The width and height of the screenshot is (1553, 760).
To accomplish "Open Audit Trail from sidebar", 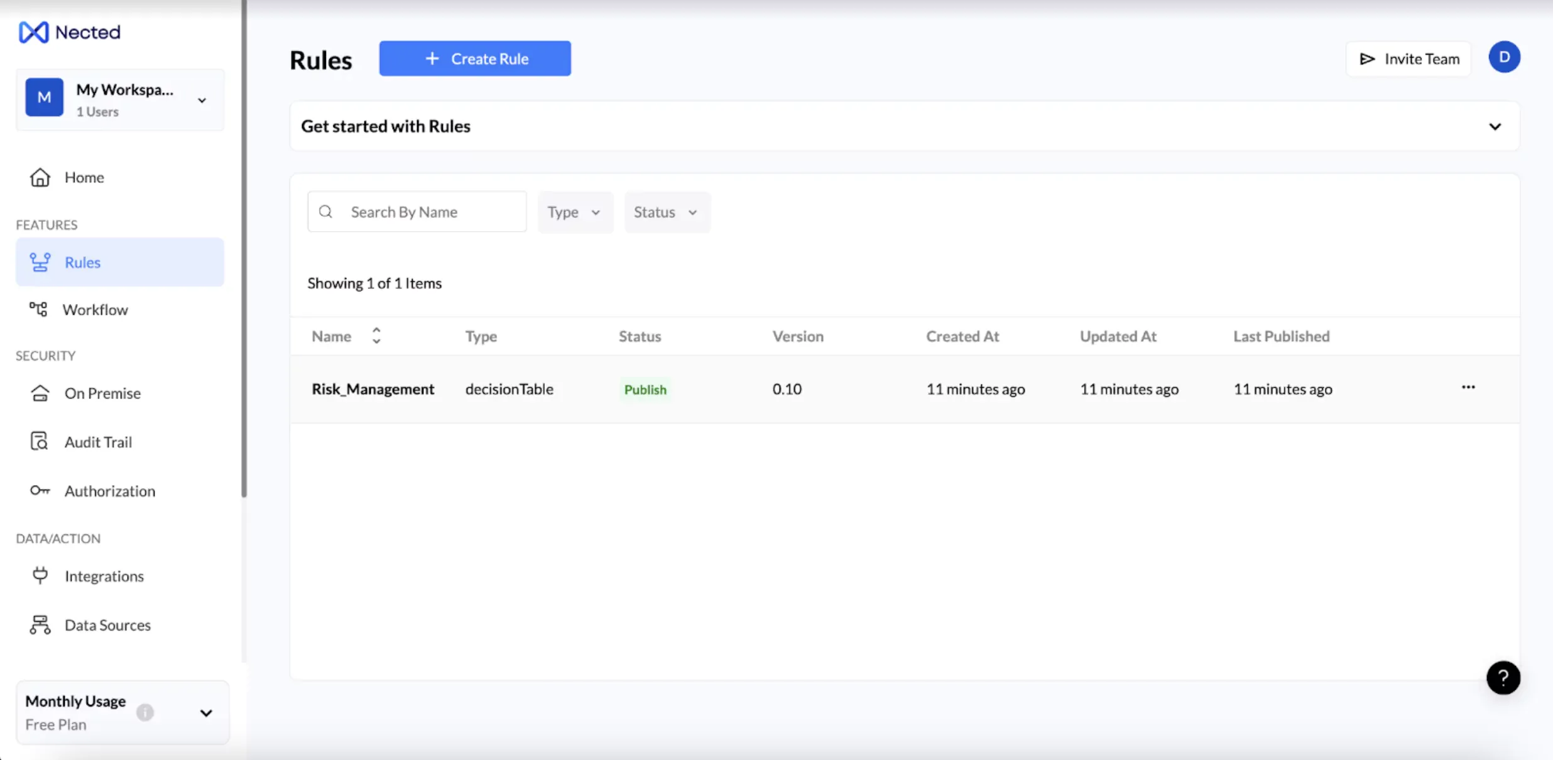I will (x=98, y=442).
